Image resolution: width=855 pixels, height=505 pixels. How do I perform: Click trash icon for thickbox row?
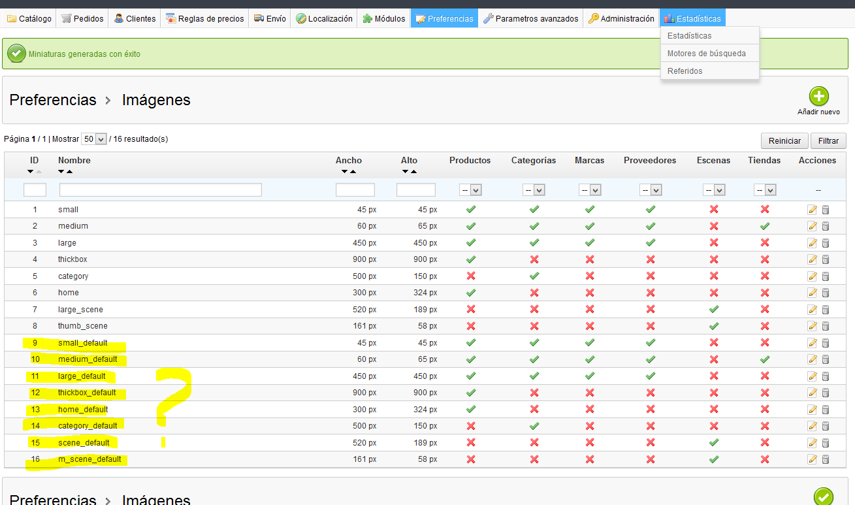click(825, 259)
